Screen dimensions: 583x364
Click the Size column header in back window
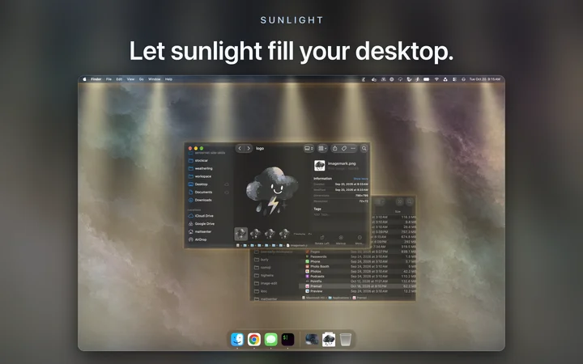(398, 211)
